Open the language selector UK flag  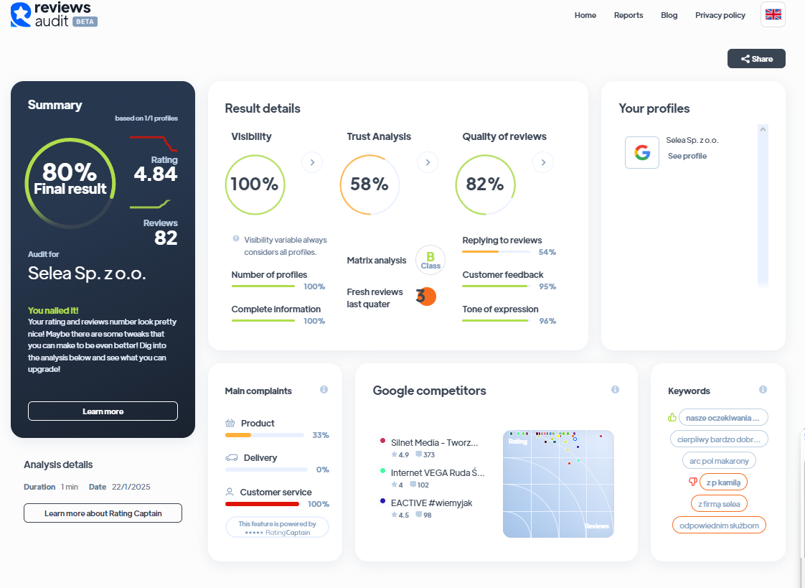coord(773,14)
